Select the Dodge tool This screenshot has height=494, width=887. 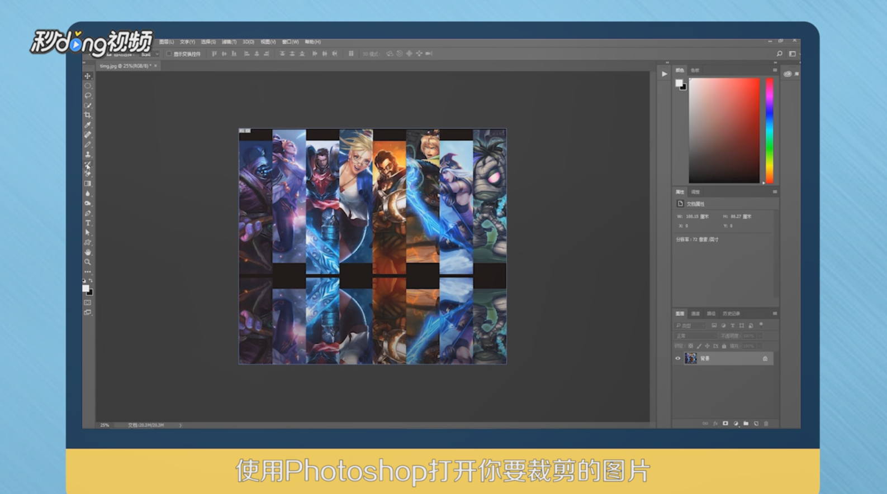pos(88,203)
